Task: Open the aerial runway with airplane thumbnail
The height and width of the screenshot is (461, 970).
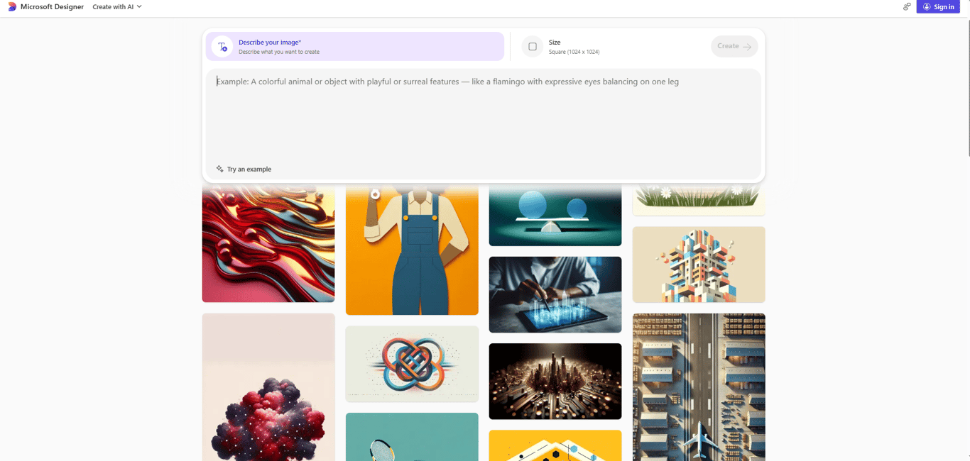Action: (699, 387)
